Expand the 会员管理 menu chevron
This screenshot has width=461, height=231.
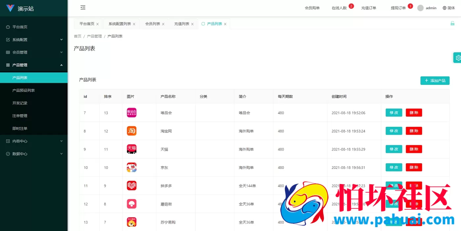[x=61, y=52]
